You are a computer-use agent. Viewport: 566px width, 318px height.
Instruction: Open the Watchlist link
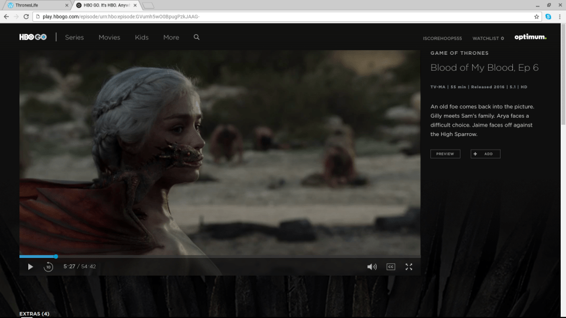tap(488, 38)
